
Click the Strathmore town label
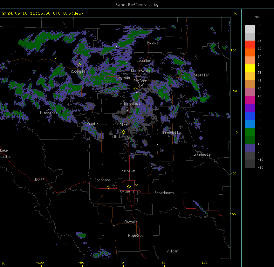(x=164, y=193)
